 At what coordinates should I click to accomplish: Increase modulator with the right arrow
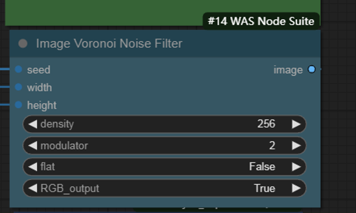click(x=296, y=145)
